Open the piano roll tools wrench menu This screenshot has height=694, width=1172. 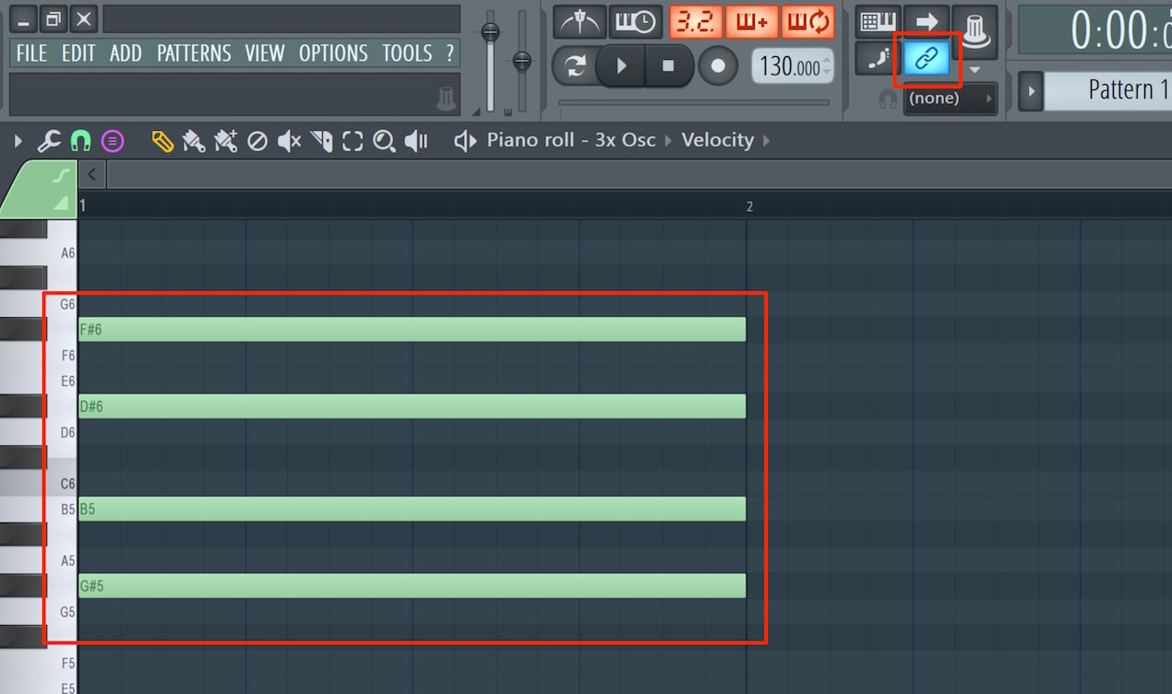pyautogui.click(x=49, y=141)
